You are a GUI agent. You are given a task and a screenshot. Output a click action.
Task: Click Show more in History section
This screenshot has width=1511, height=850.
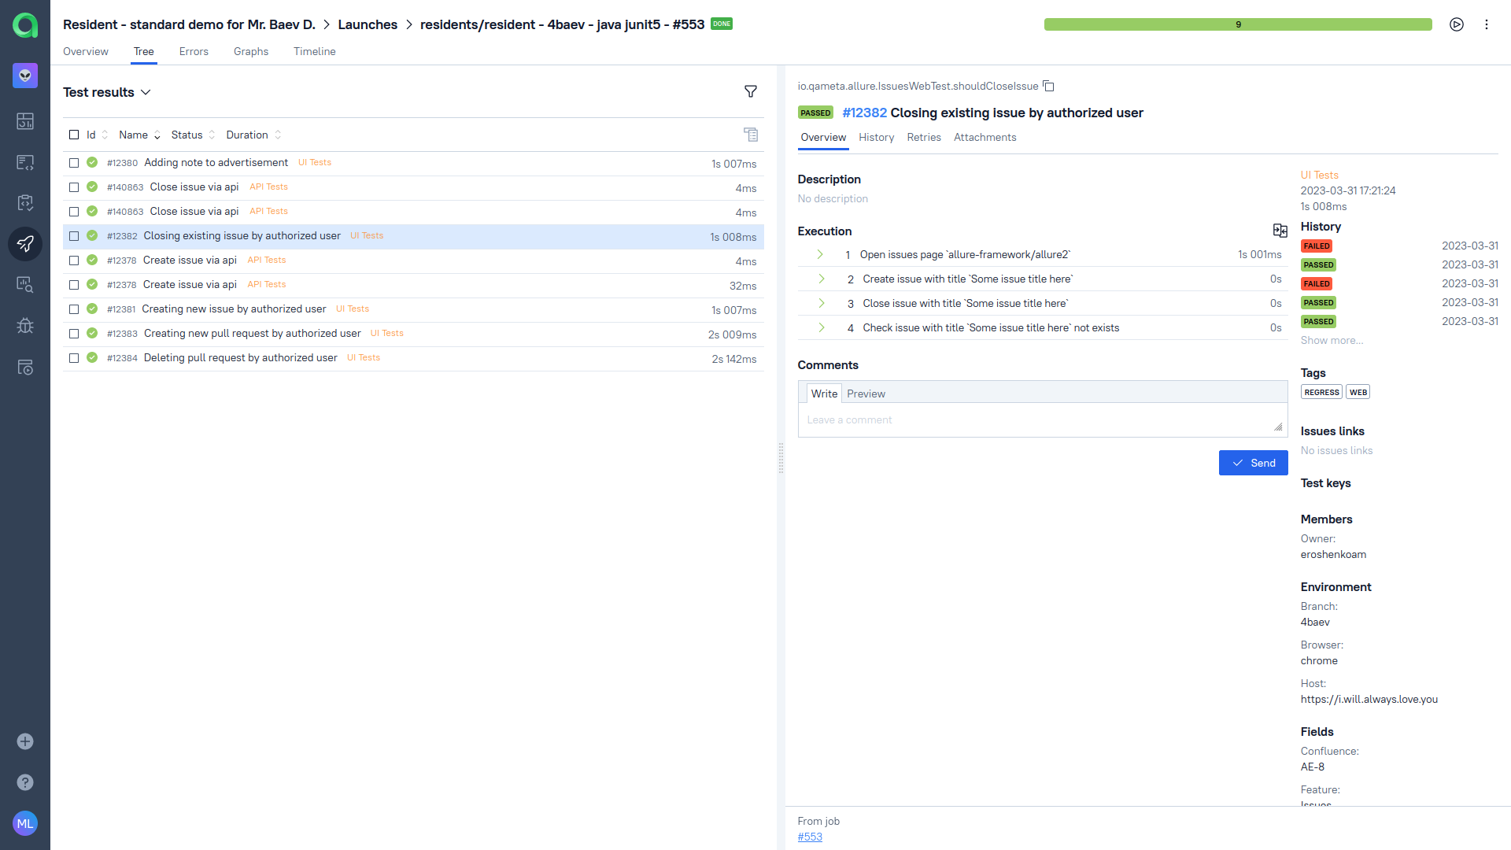[x=1332, y=341]
